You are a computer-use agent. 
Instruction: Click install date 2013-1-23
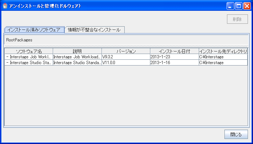[x=175, y=57]
